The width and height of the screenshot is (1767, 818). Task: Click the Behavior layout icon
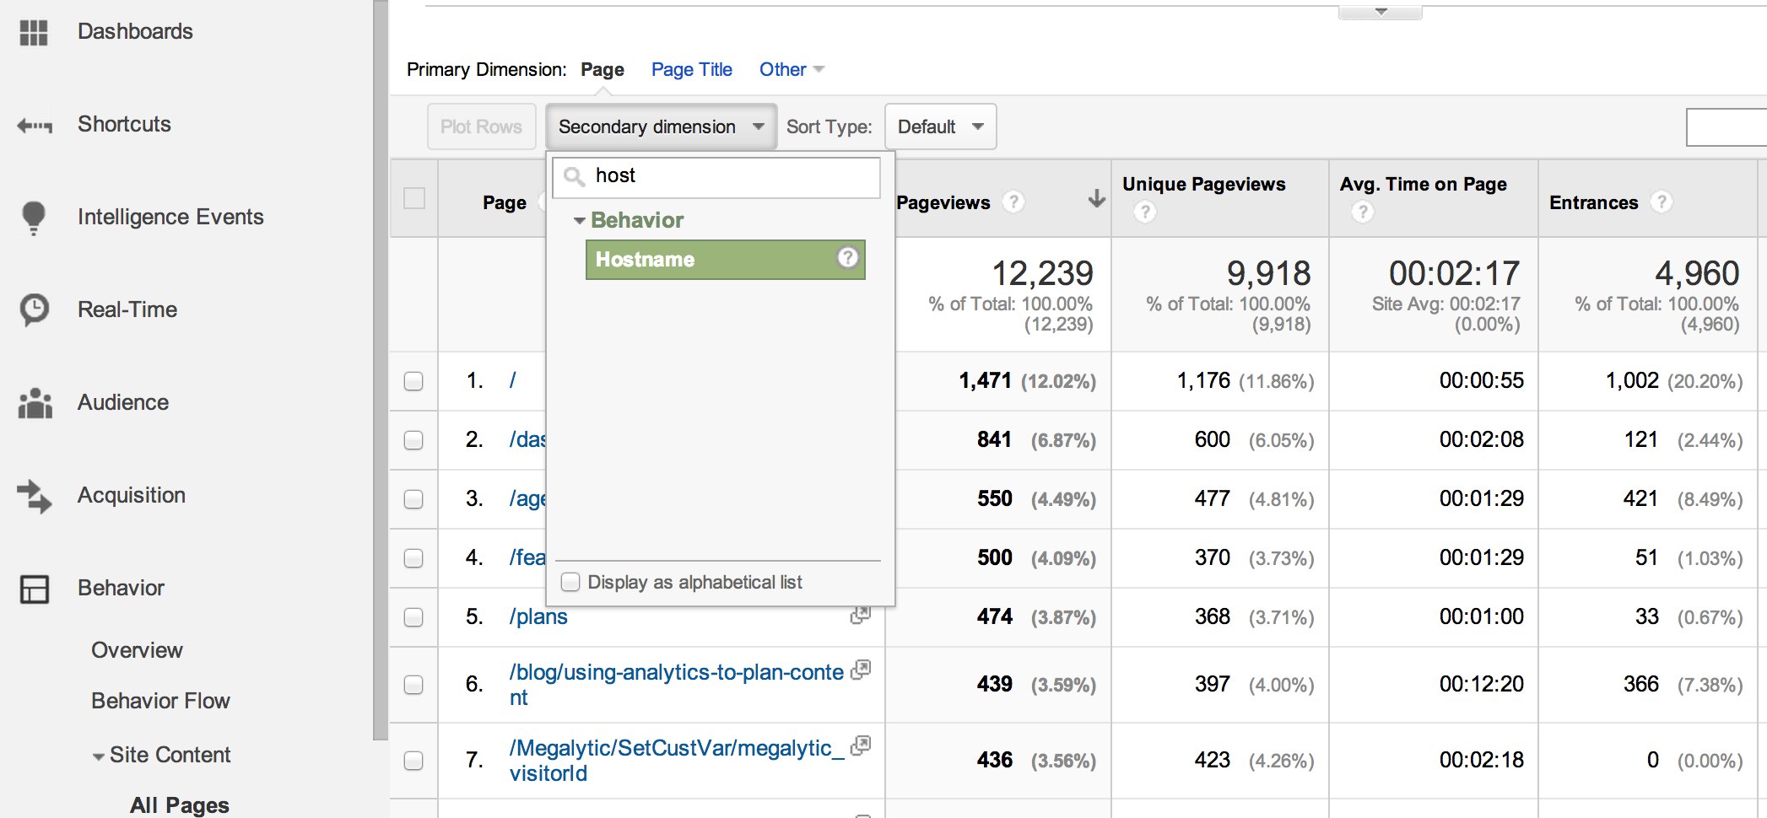35,589
